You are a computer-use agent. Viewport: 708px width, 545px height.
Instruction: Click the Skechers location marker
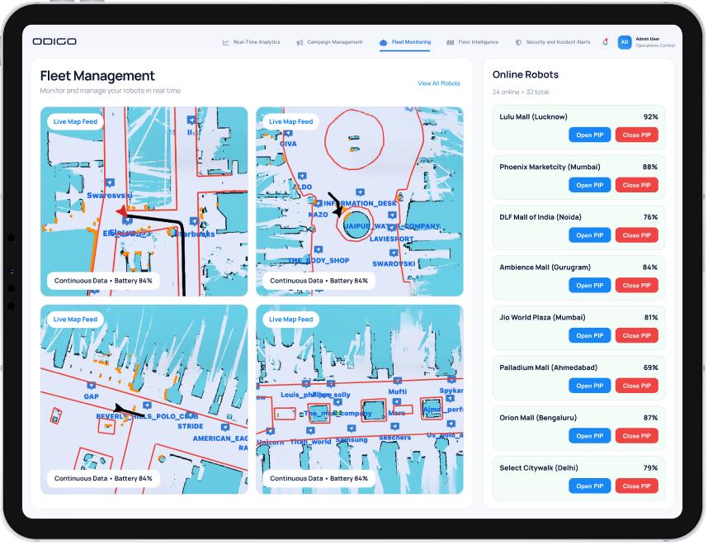pos(396,427)
